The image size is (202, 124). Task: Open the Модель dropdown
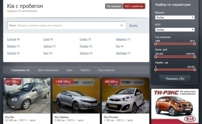[175, 18]
